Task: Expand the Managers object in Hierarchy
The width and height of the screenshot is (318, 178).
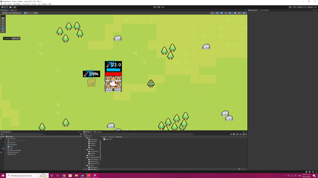Action: (6, 145)
